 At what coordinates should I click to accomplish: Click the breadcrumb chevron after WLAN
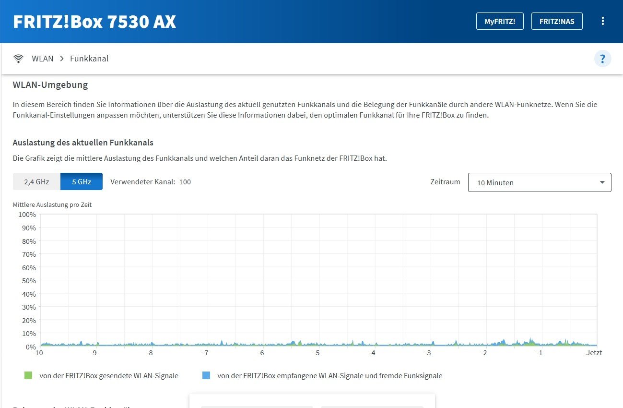62,59
